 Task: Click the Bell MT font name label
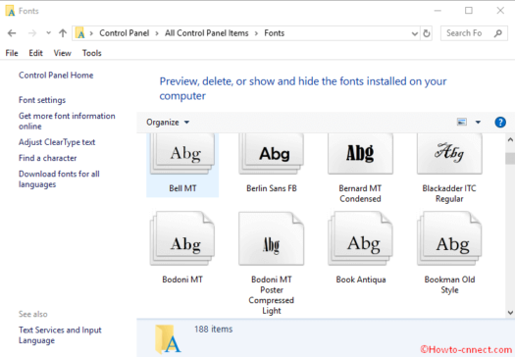[182, 188]
